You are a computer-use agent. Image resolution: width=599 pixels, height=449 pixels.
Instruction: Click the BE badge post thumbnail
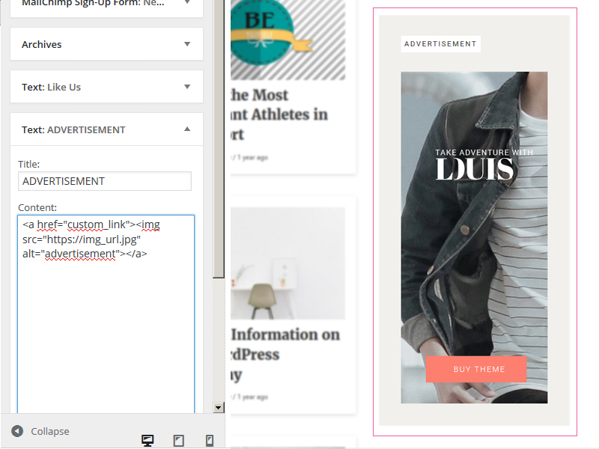288,40
